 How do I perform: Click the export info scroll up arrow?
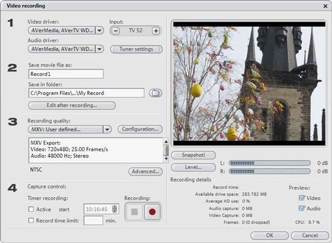tap(166, 141)
